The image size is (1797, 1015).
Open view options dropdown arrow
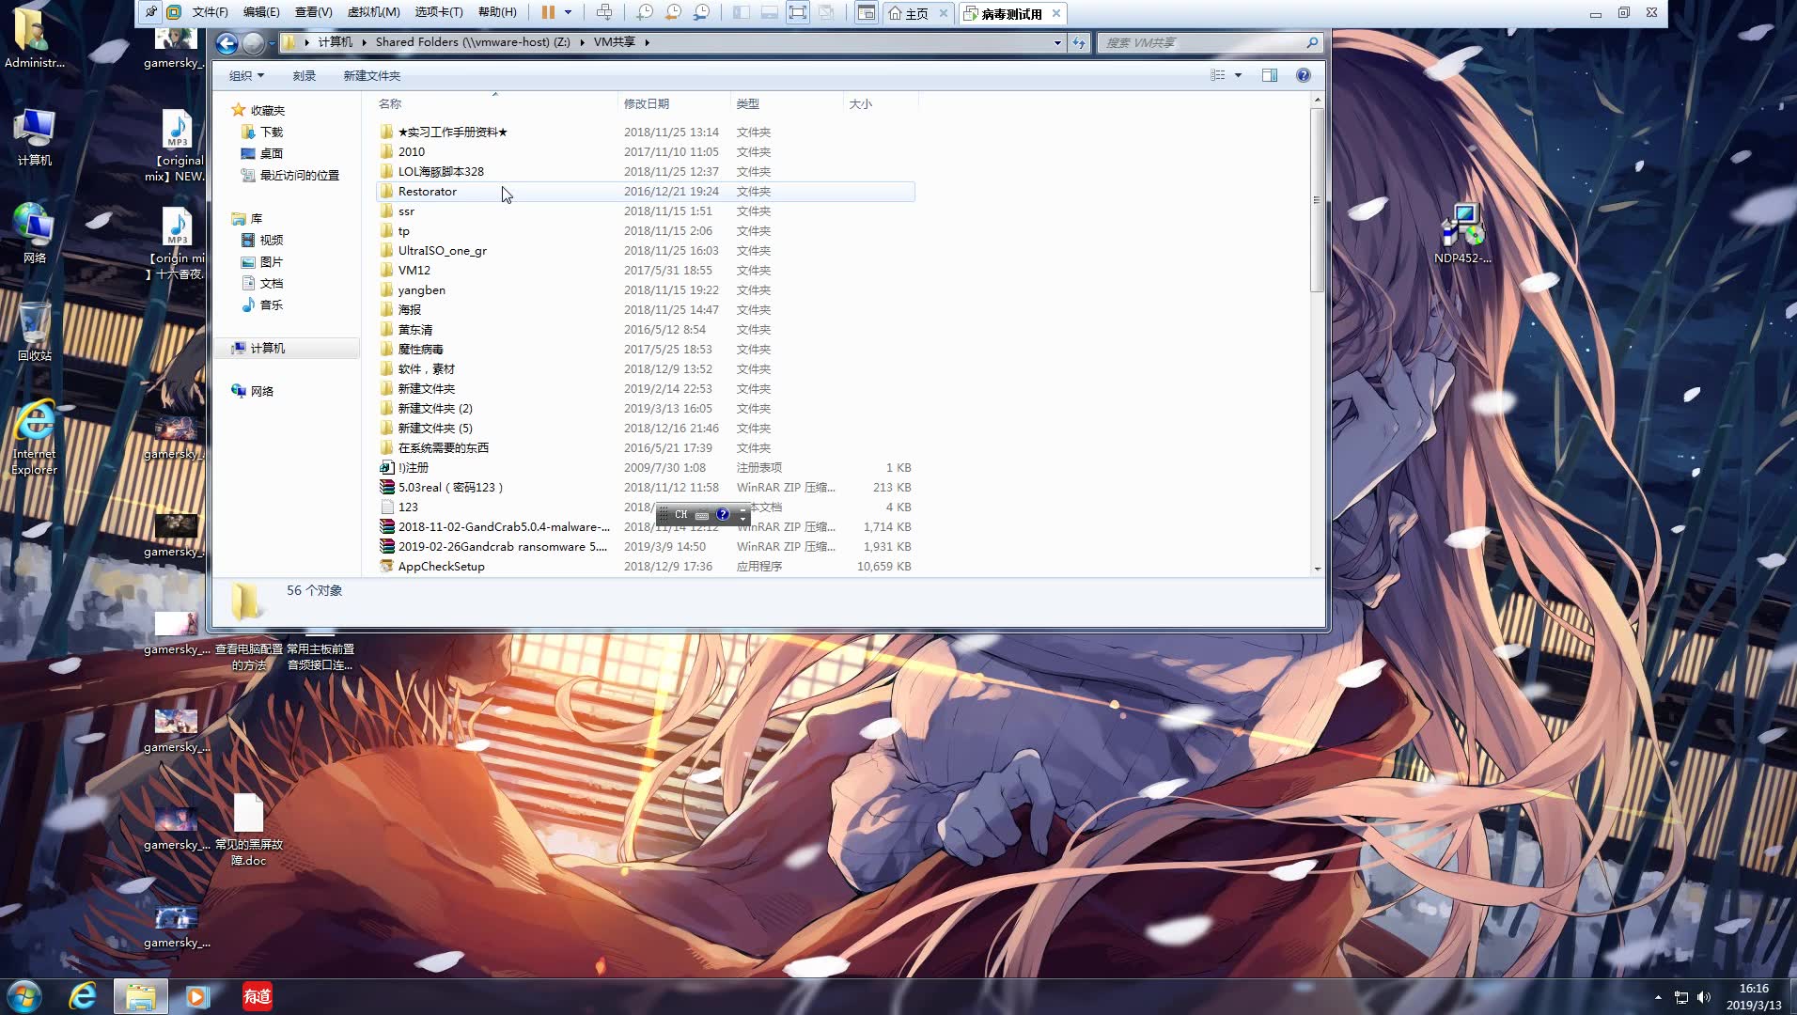[x=1238, y=75]
